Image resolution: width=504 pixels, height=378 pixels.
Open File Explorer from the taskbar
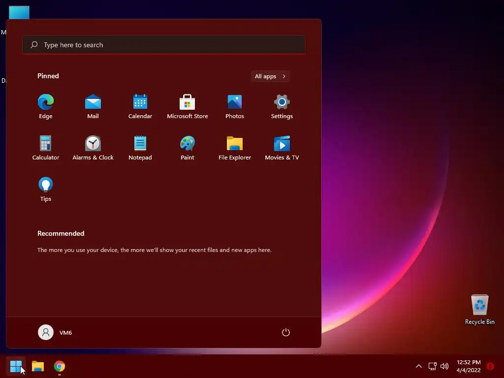(x=37, y=366)
